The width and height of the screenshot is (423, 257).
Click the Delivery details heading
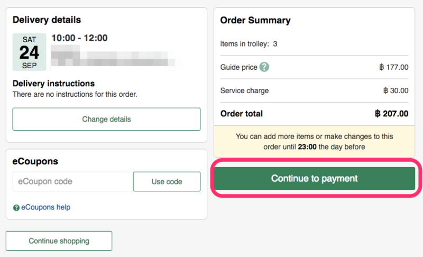(x=47, y=20)
